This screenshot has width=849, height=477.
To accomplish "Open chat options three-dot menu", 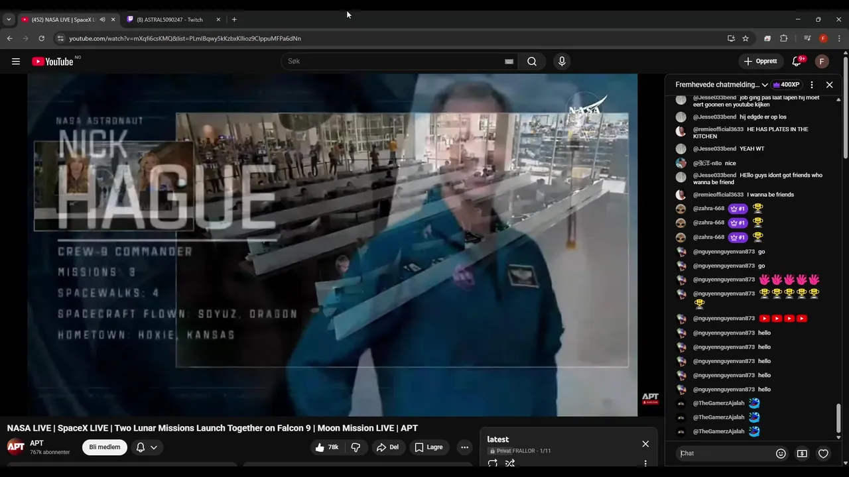I will [811, 85].
